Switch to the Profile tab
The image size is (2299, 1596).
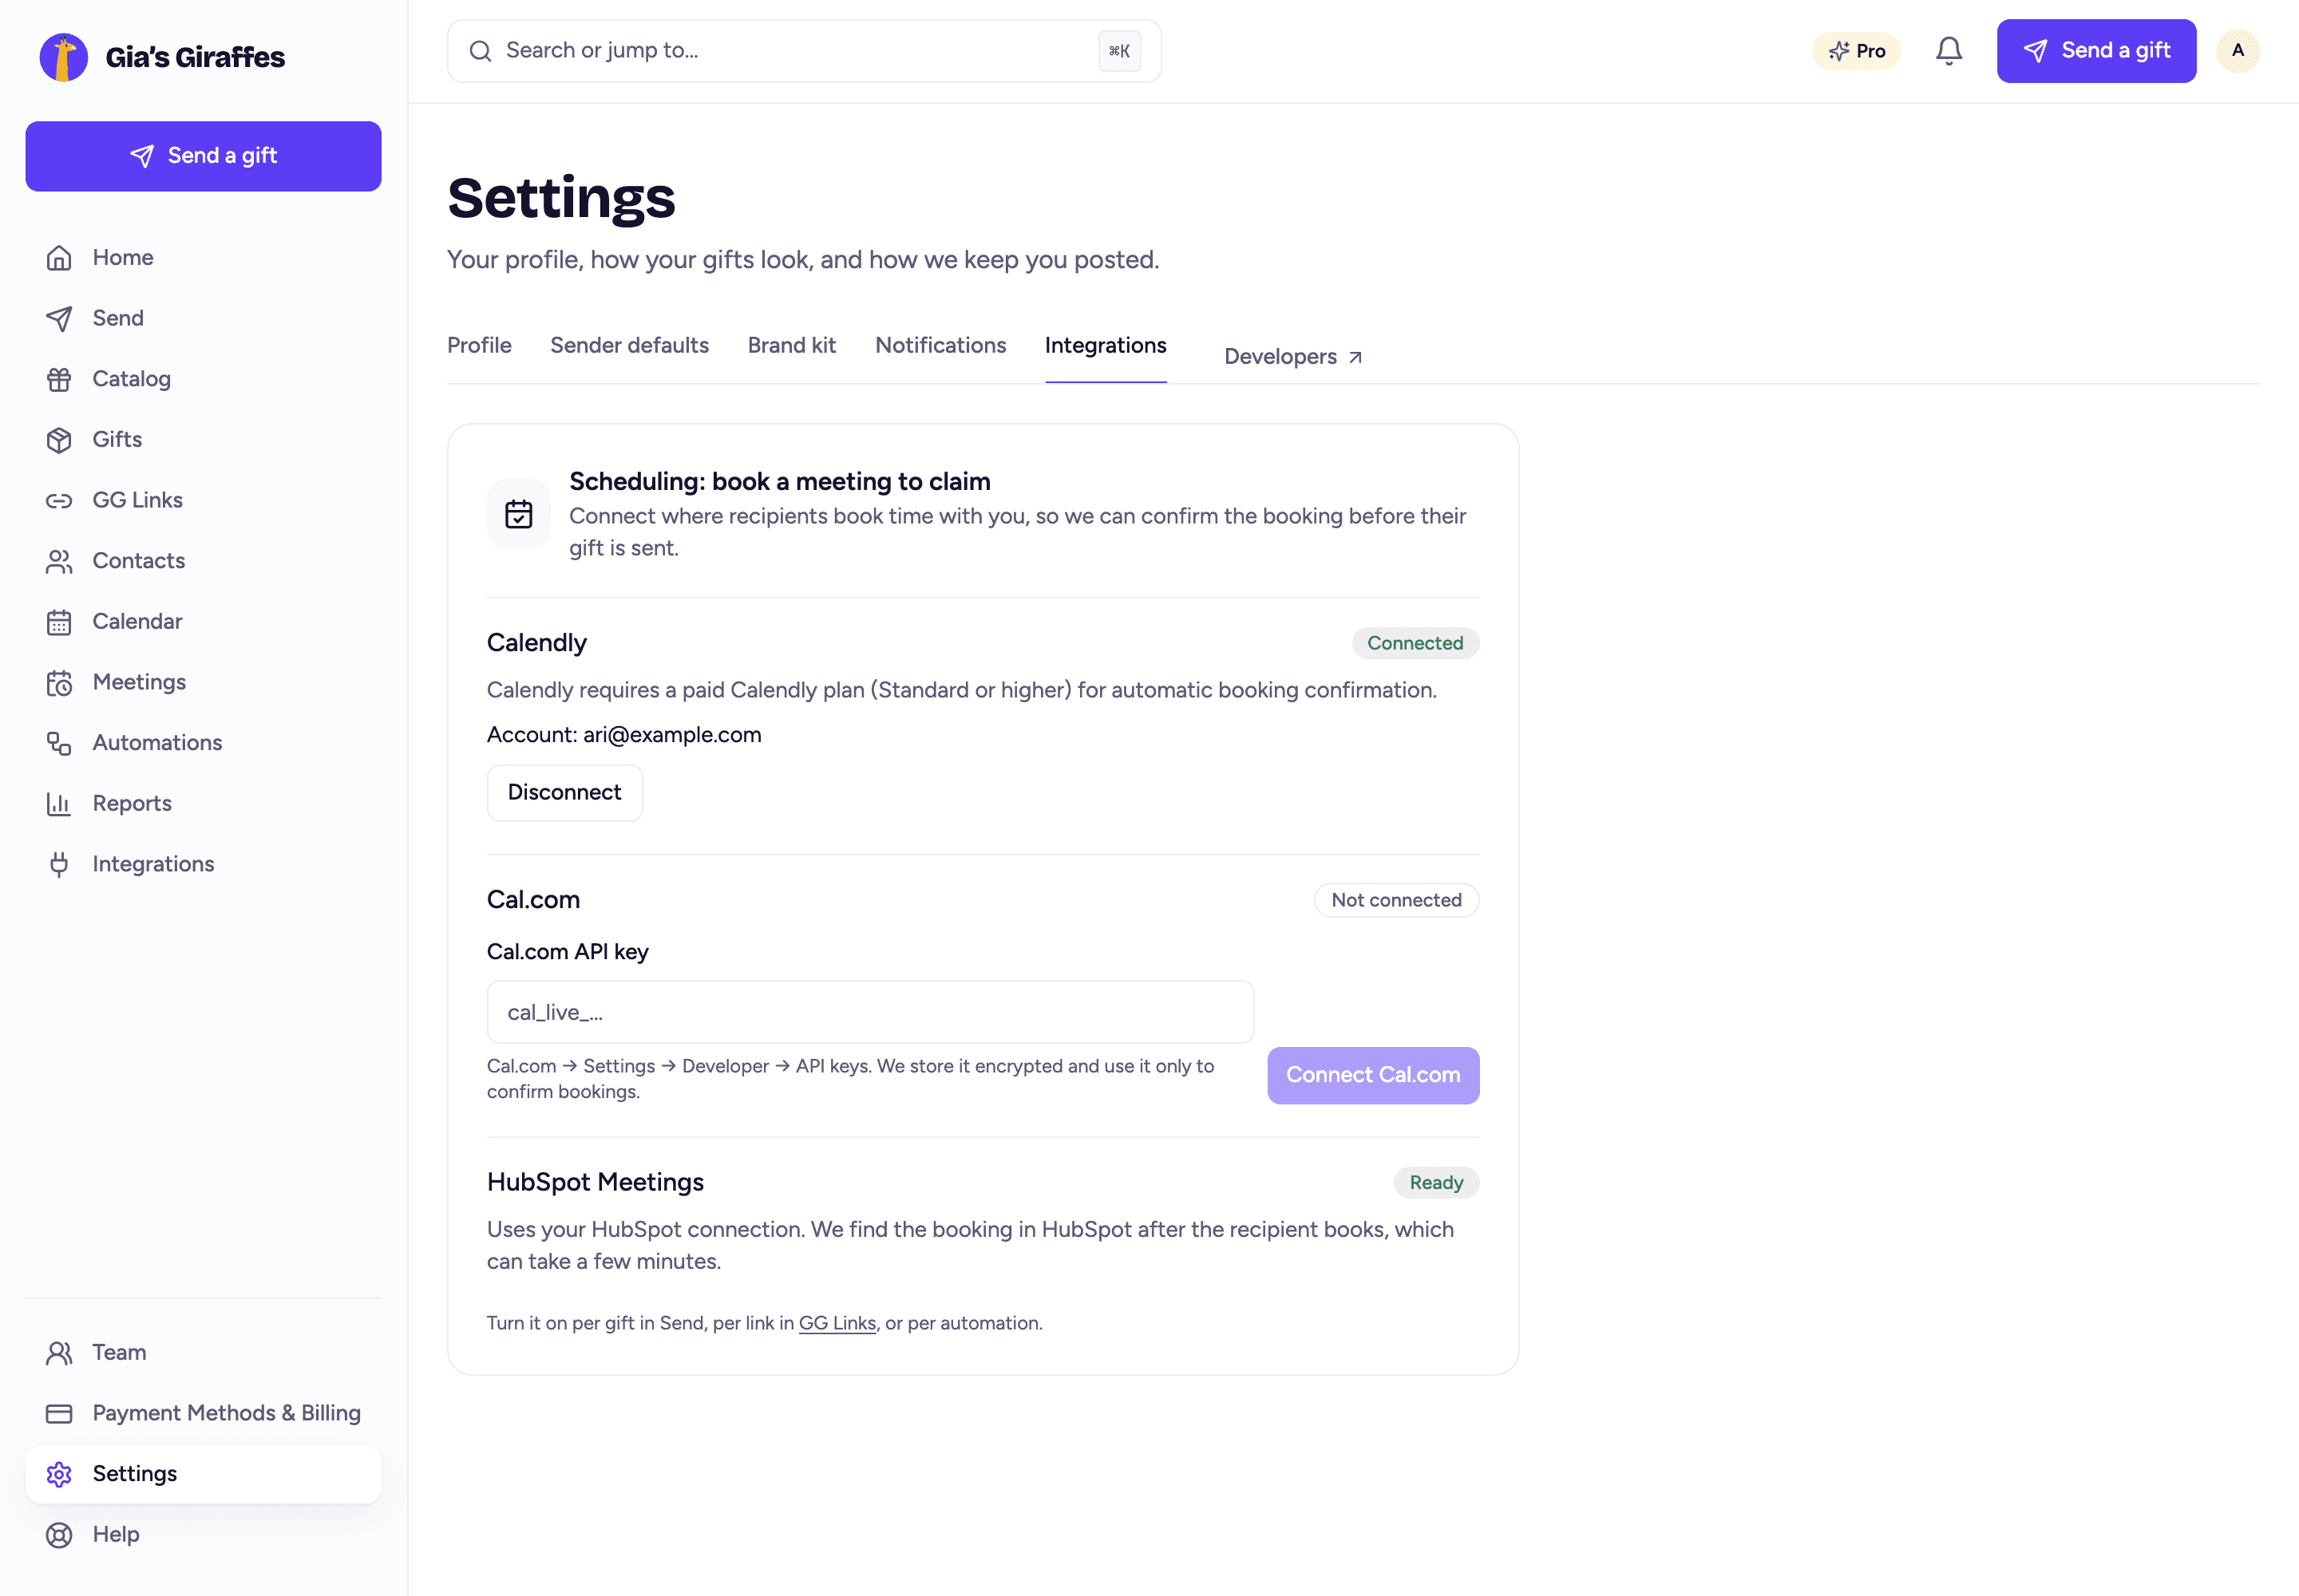[479, 346]
